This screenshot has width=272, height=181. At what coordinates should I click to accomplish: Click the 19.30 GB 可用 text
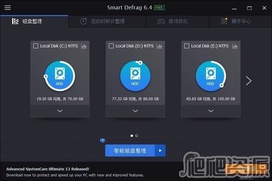(x=60, y=99)
